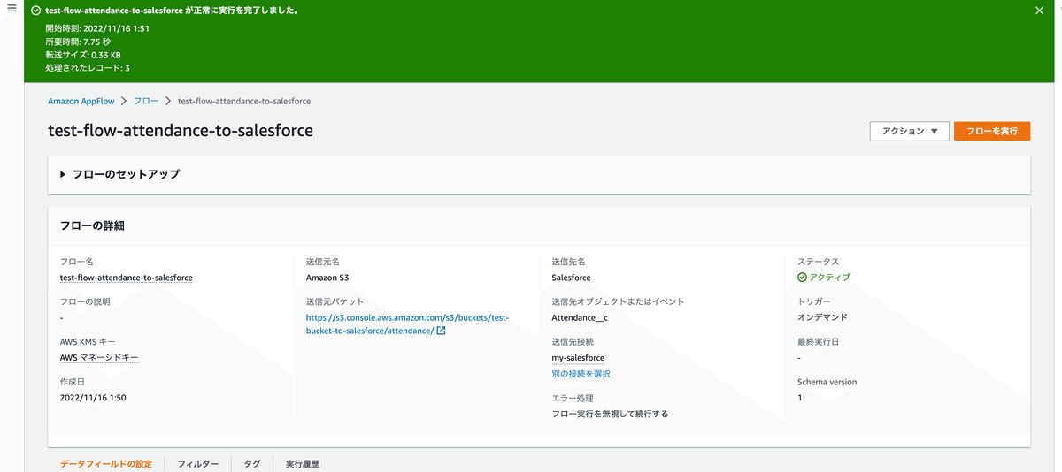The width and height of the screenshot is (1062, 472).
Task: Navigate to フロー breadcrumb link
Action: coord(146,101)
